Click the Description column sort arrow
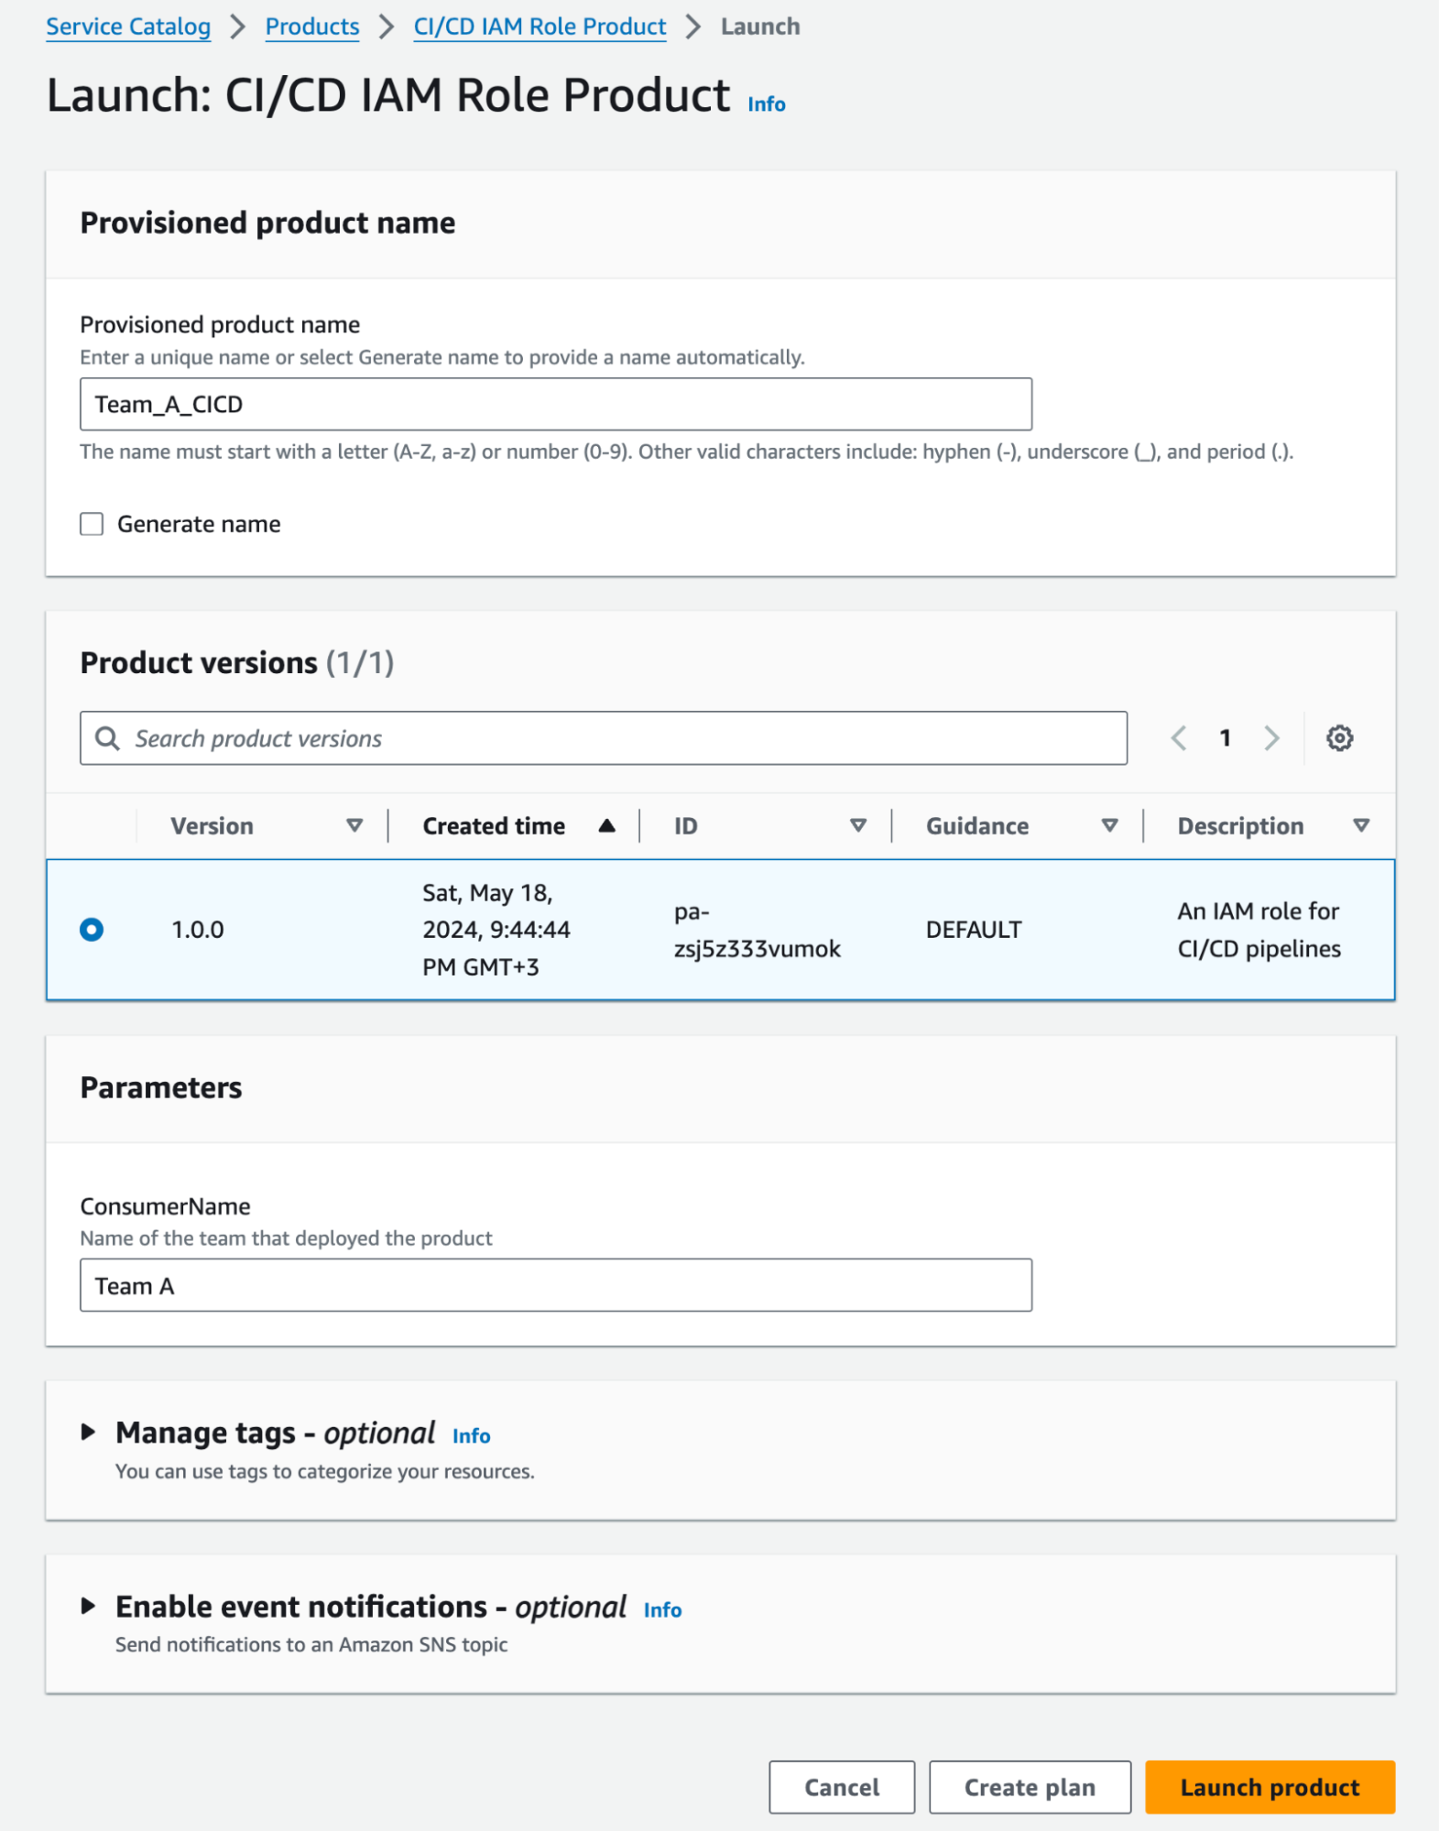 click(1361, 826)
